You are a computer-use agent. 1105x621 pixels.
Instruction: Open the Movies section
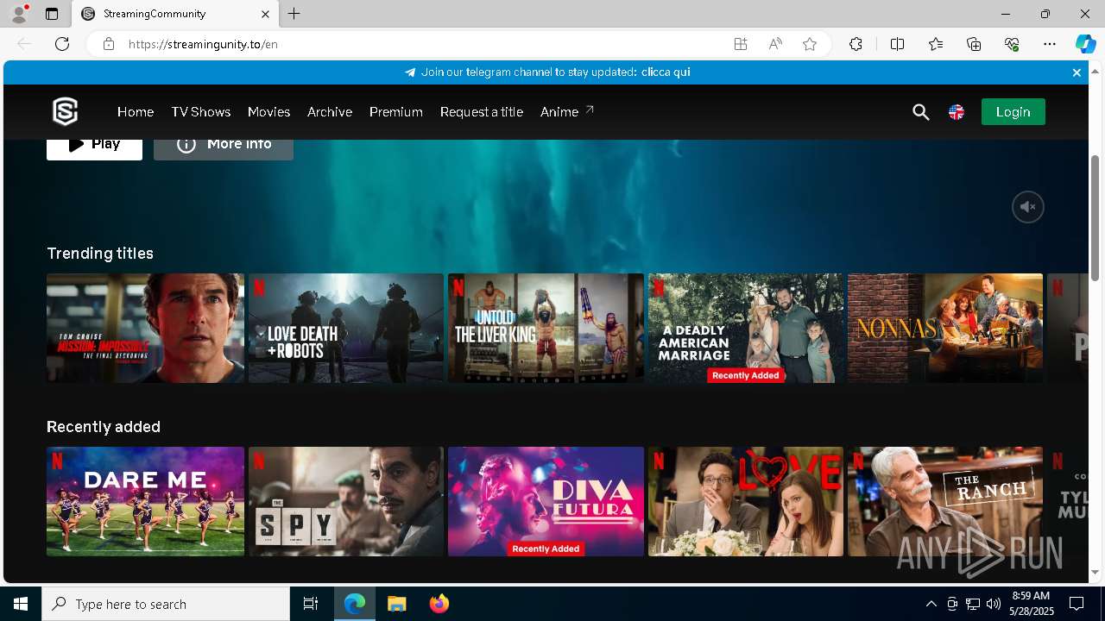(x=268, y=112)
